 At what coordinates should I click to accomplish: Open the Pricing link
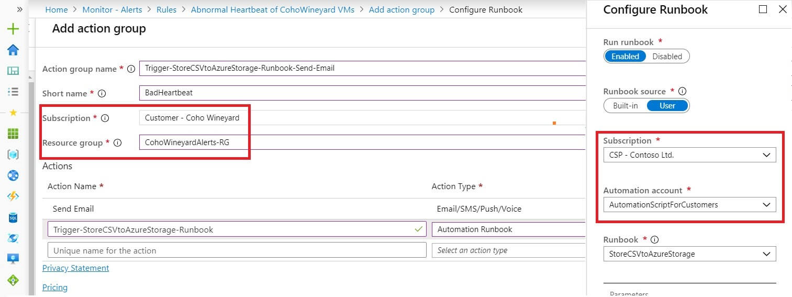click(x=55, y=287)
